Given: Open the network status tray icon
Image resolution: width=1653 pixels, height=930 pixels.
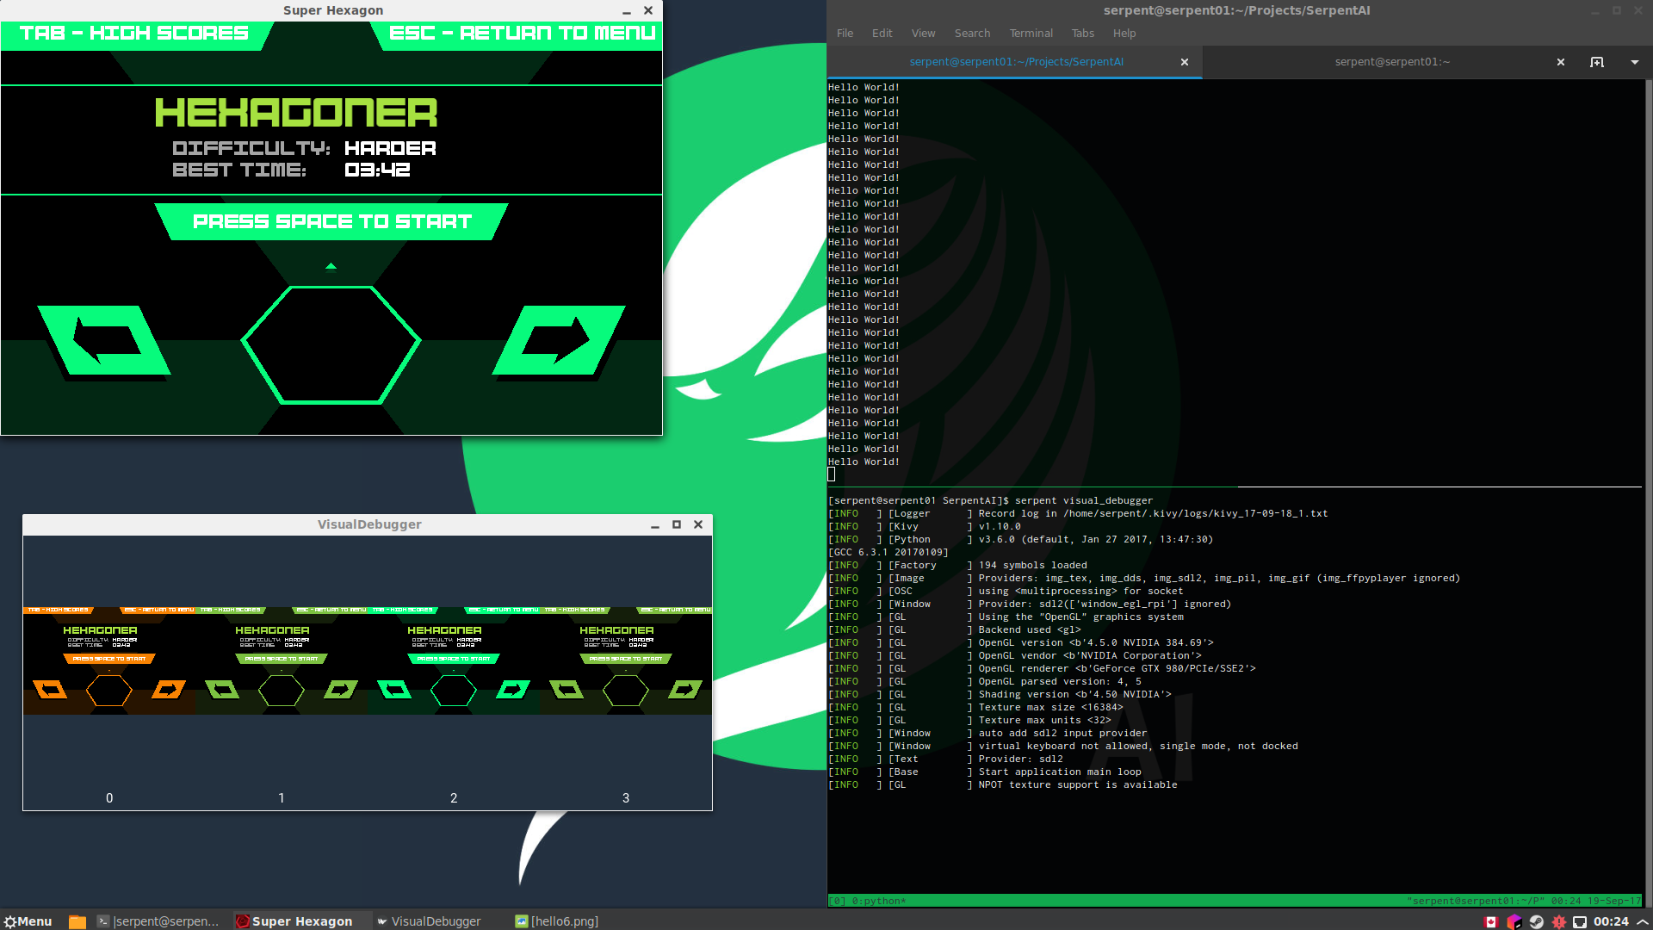Looking at the screenshot, I should point(1579,921).
